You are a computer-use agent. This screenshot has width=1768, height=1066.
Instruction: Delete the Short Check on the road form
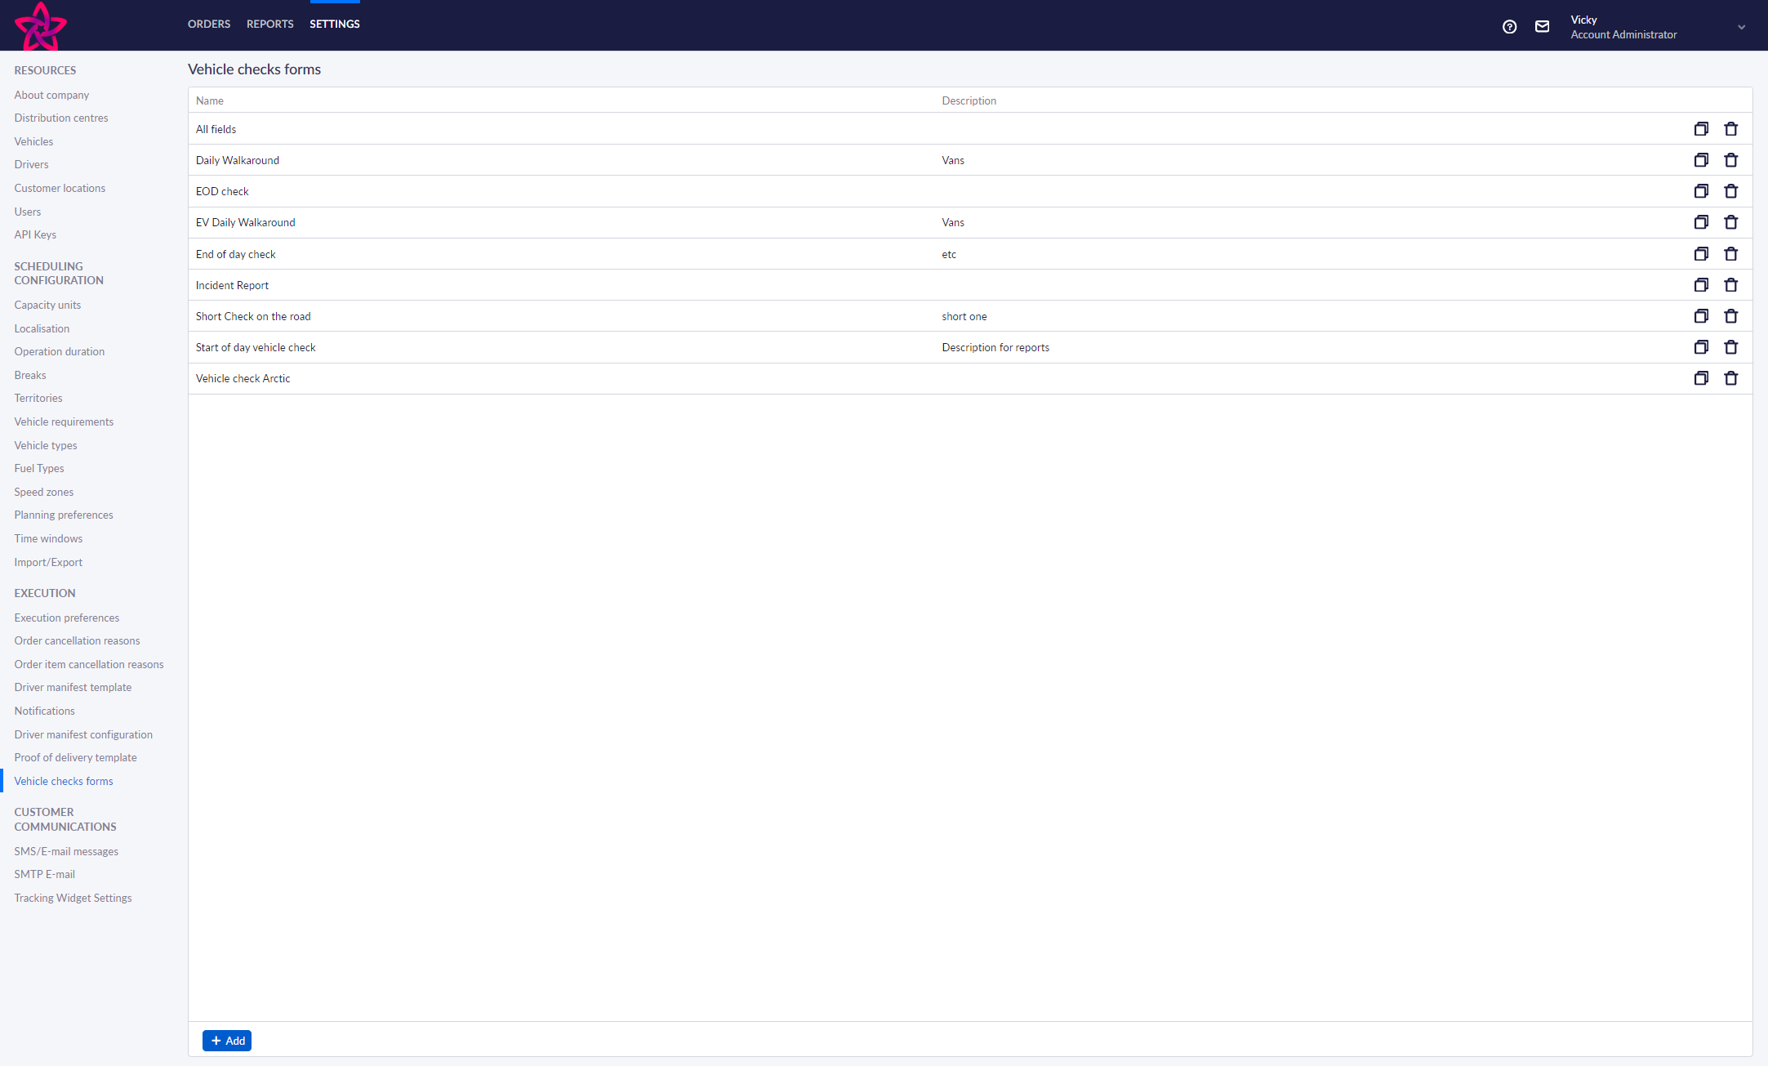1730,316
